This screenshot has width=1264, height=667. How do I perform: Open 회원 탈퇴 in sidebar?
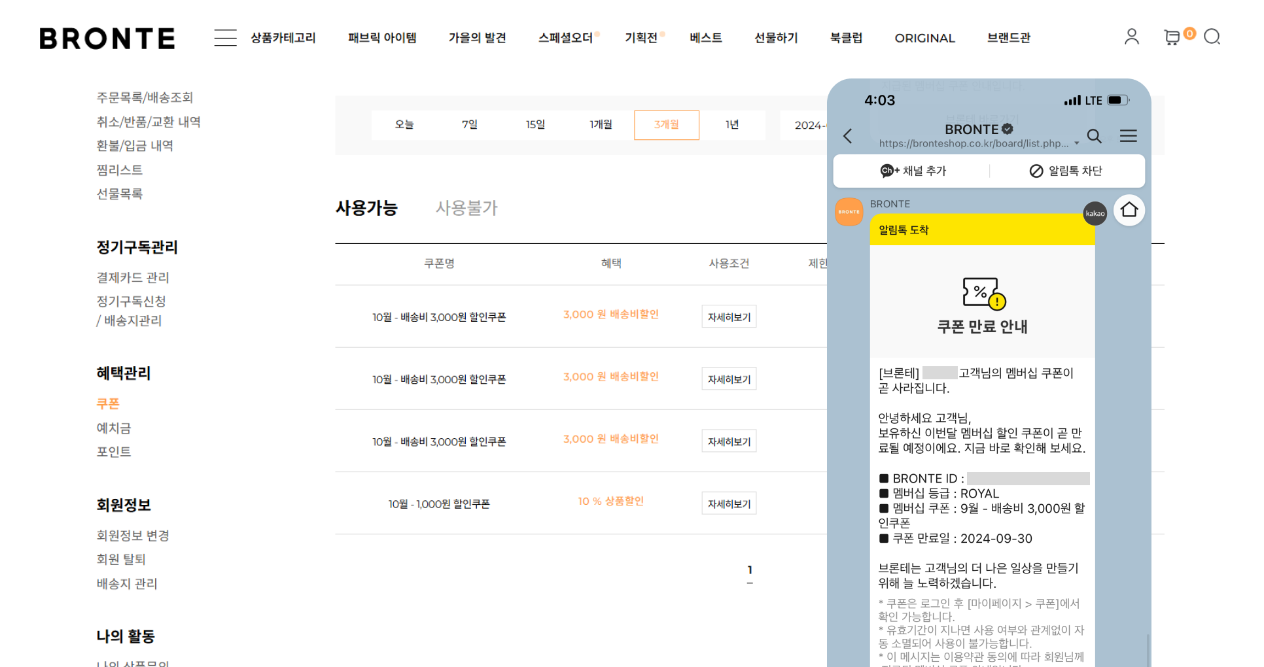(121, 559)
